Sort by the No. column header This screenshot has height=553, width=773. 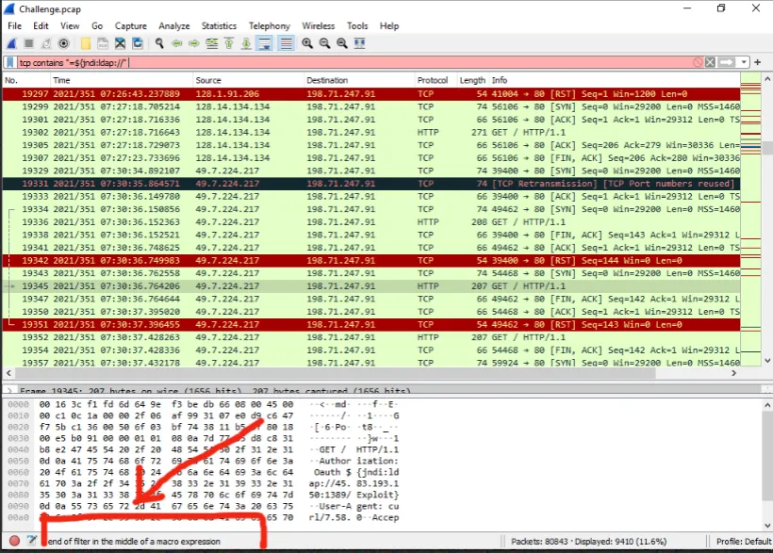click(26, 80)
